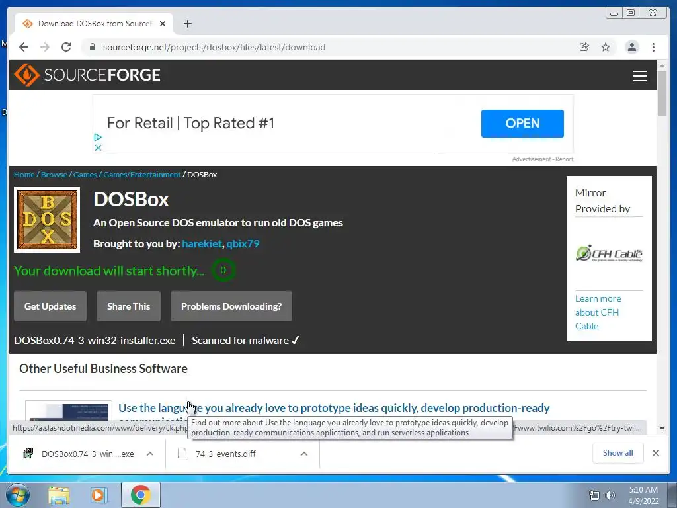677x508 pixels.
Task: Click the scrollbar up arrow
Action: [662, 65]
